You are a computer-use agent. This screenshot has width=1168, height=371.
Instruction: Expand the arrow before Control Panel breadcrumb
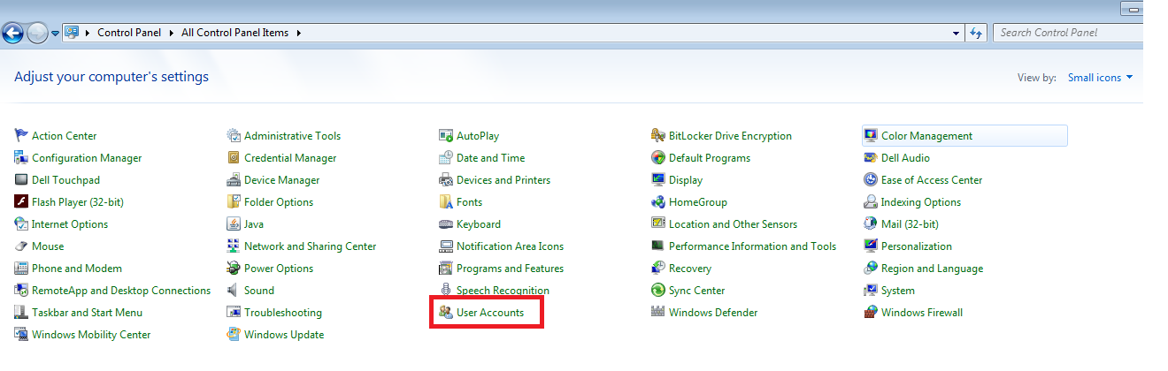(88, 33)
